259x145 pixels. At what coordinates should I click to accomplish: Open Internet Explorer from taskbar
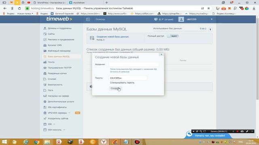coord(25,142)
